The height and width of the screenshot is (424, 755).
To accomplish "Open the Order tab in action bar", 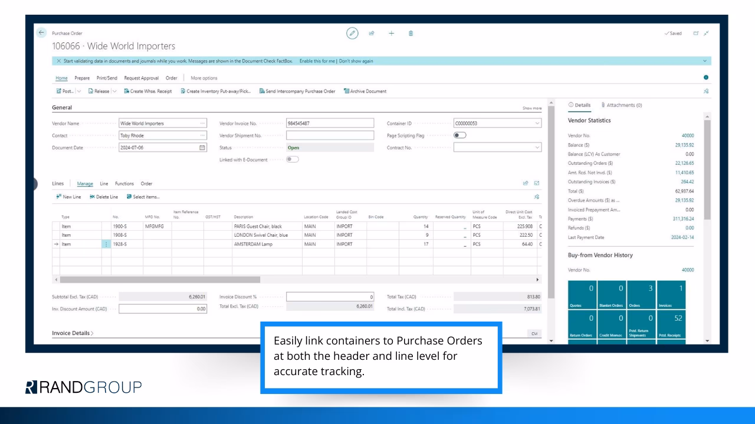I will [171, 78].
